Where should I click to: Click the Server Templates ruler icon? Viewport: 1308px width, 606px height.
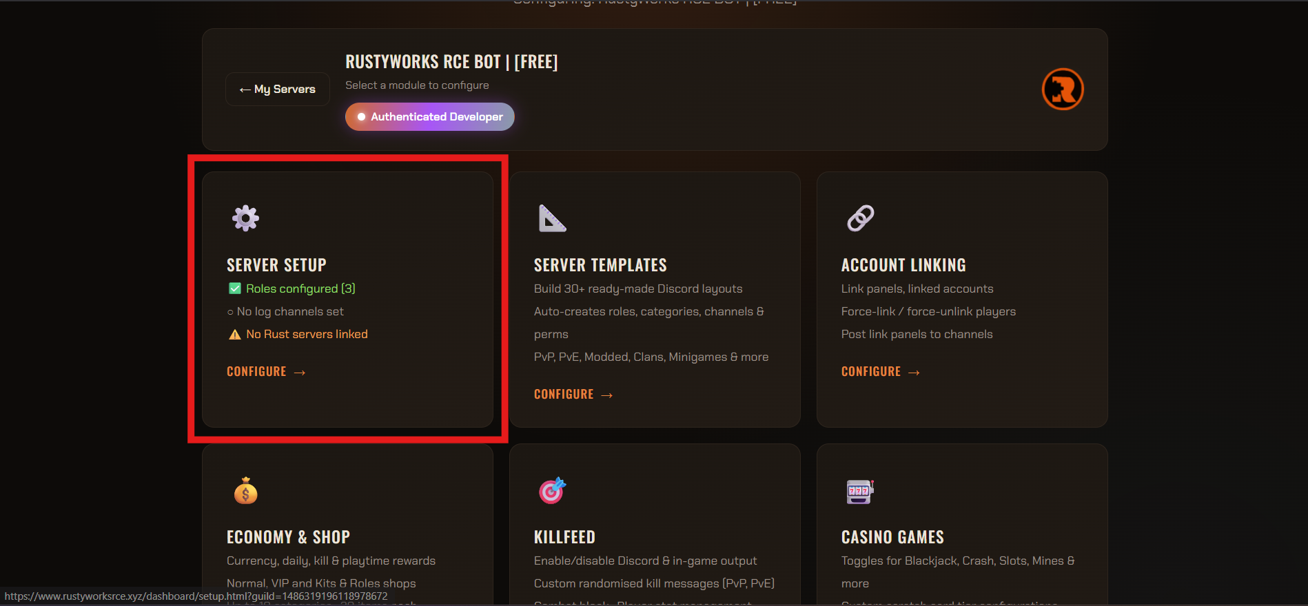(552, 218)
